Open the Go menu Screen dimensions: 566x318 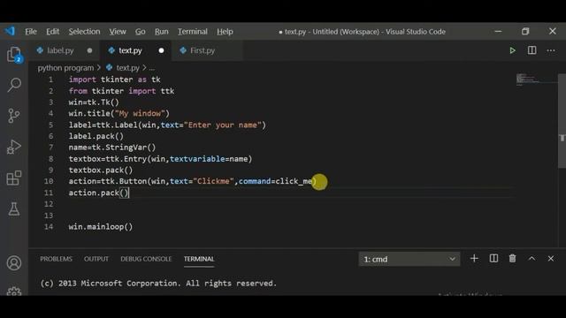coord(140,32)
